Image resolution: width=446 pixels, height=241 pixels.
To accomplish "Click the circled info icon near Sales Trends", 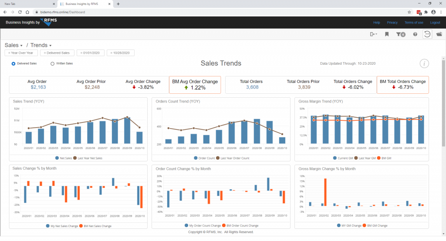I will (x=424, y=63).
